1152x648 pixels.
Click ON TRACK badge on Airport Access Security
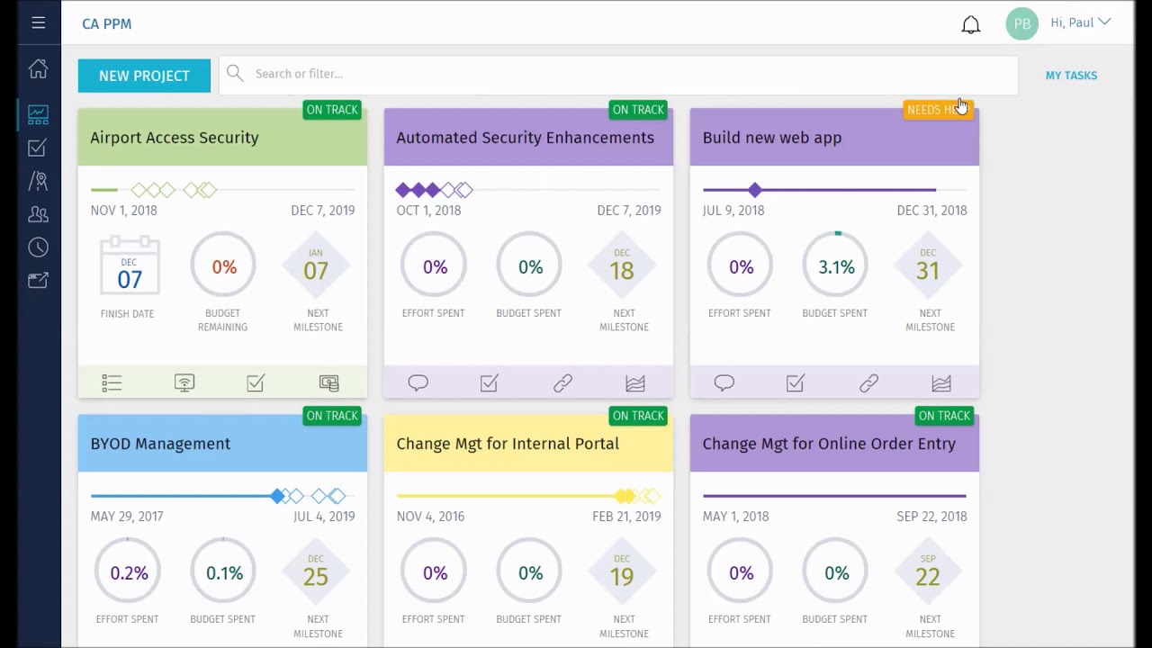332,110
